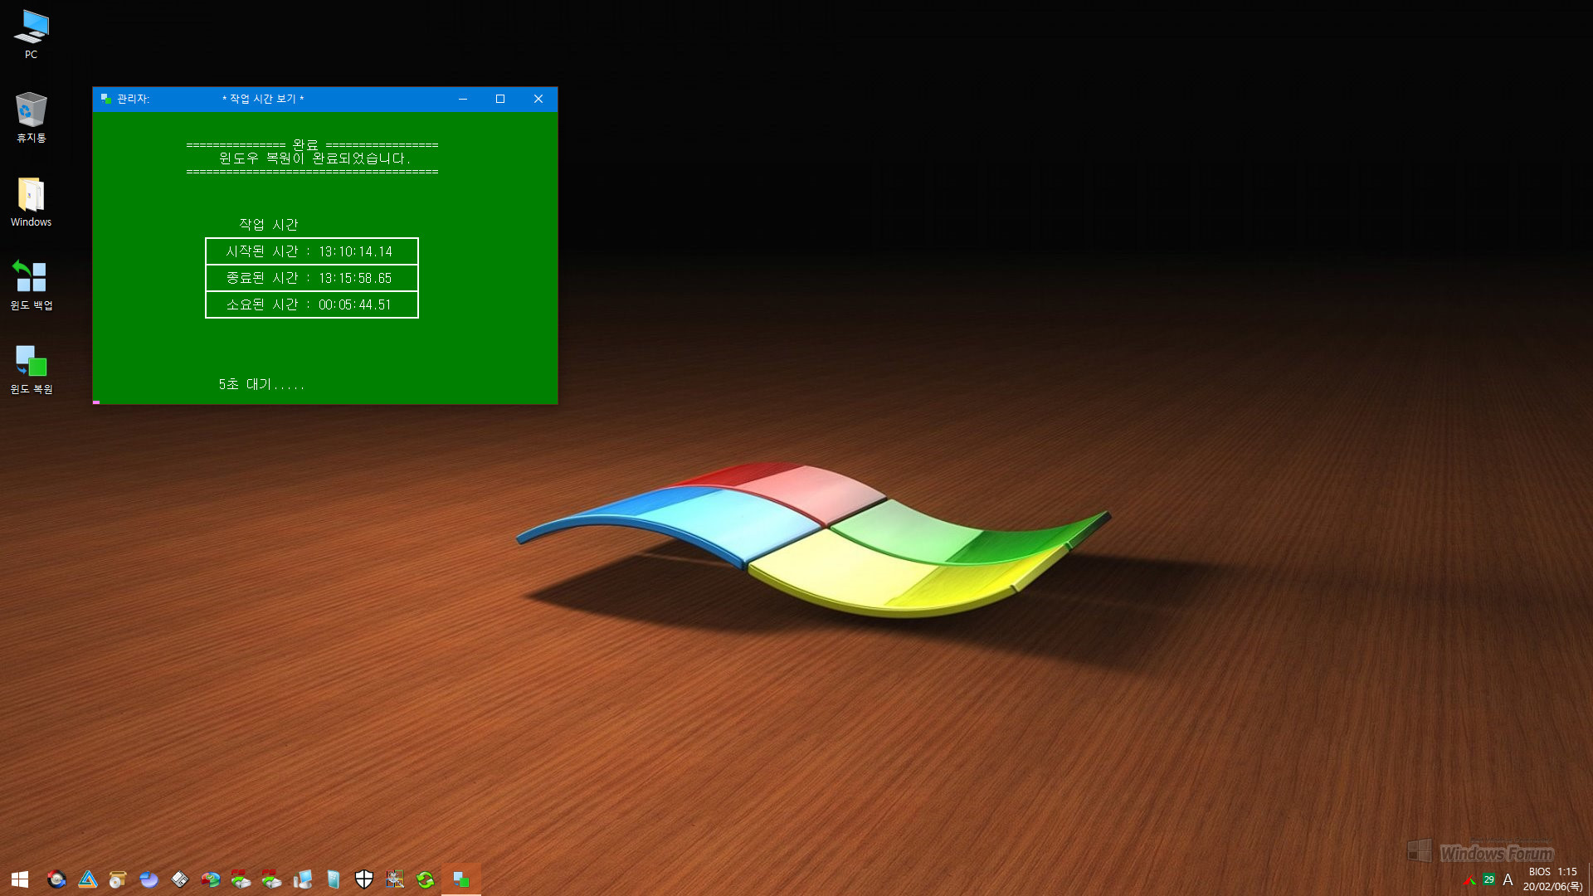The height and width of the screenshot is (896, 1593).
Task: Open the globe with green check taskbar icon
Action: pyautogui.click(x=210, y=879)
